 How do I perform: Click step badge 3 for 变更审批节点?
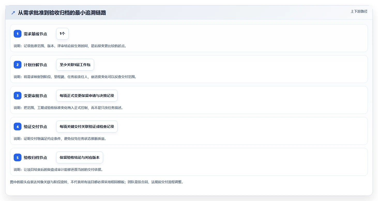pos(18,96)
